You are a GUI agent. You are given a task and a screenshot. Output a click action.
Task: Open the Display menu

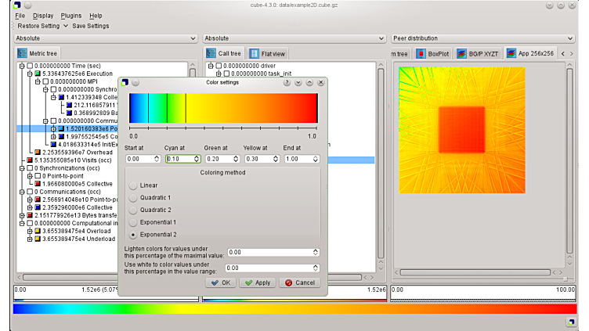(x=44, y=16)
